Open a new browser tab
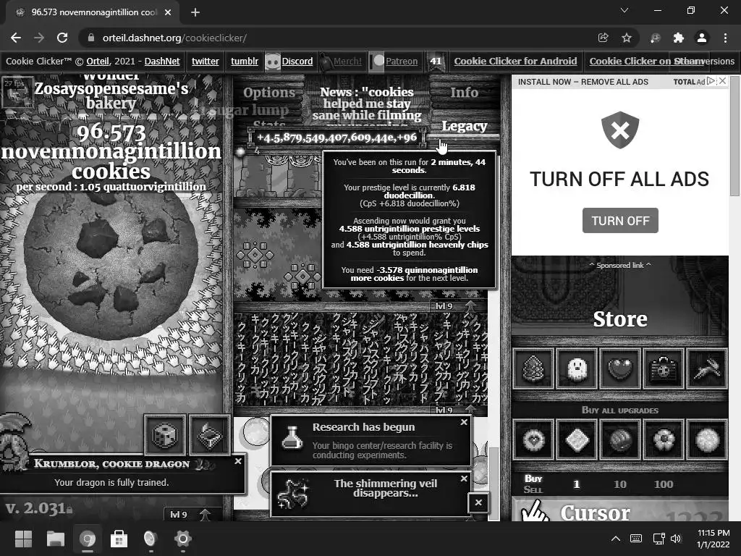 [x=195, y=12]
